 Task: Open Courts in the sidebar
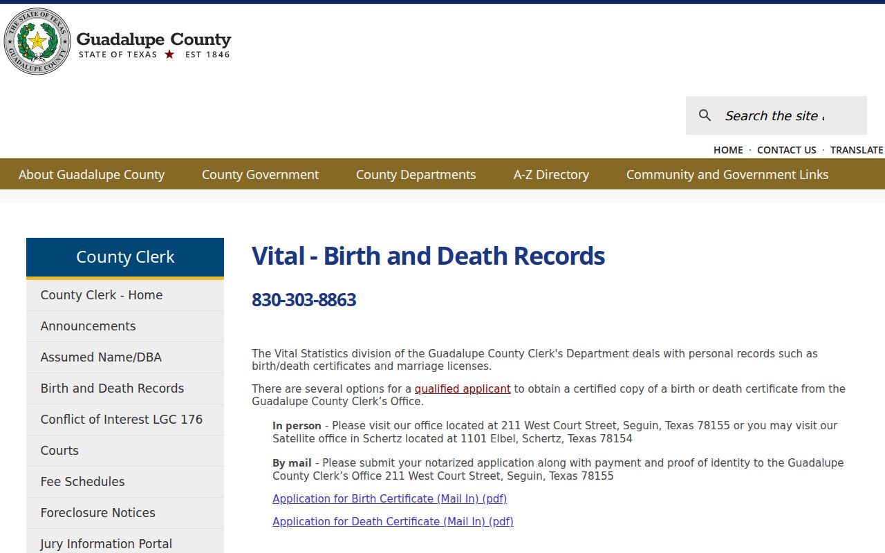(125, 451)
